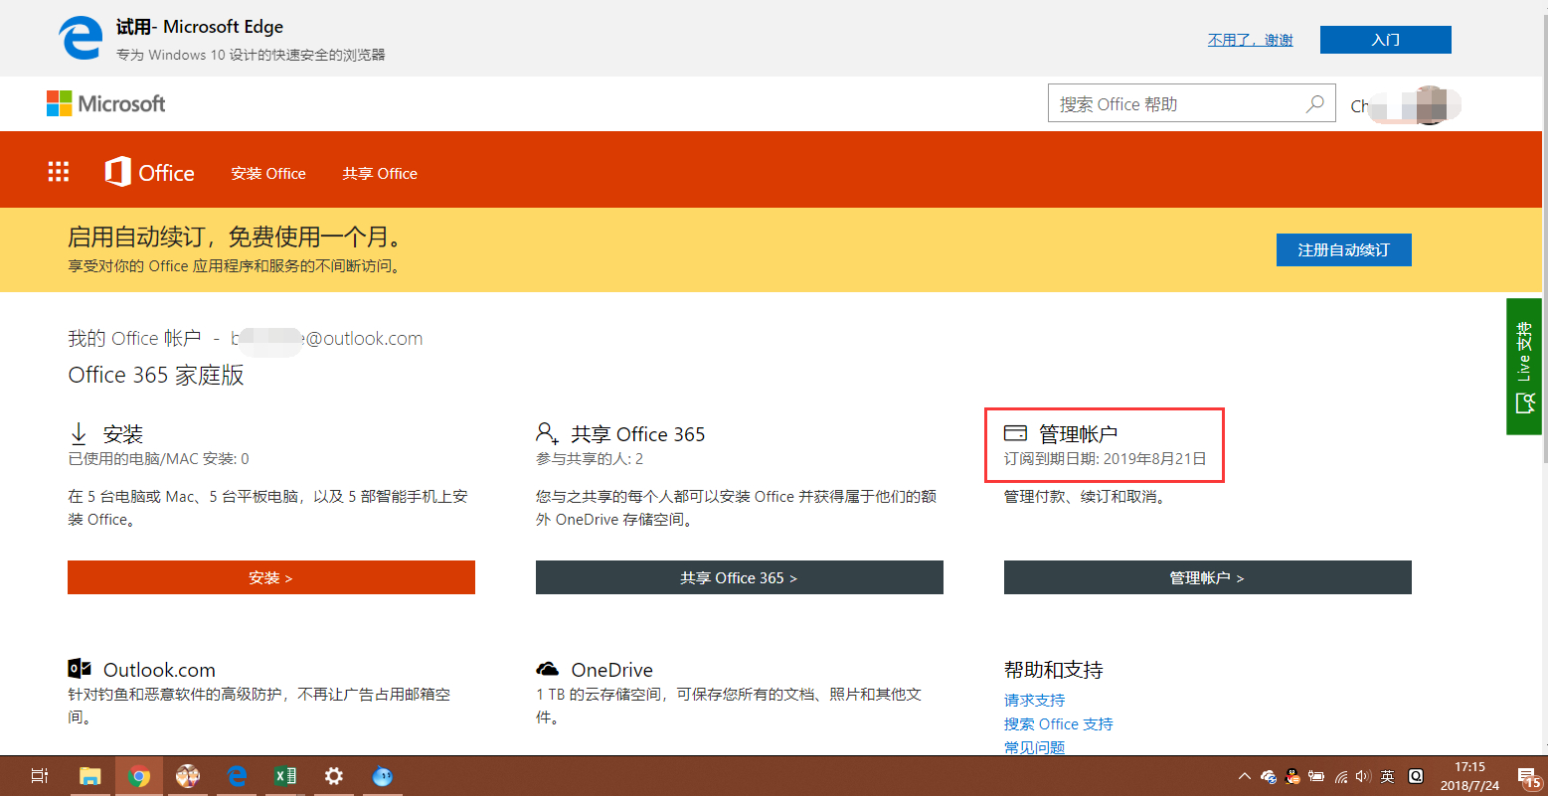
Task: Click the 启用自动续订，免费使用一个月。 headline
Action: click(238, 237)
